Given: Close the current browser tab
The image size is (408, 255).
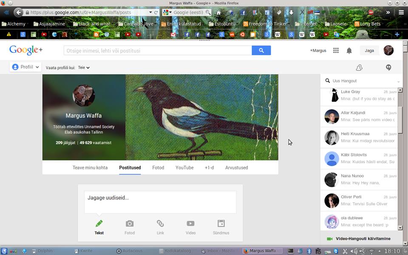Looking at the screenshot, I should [x=363, y=34].
